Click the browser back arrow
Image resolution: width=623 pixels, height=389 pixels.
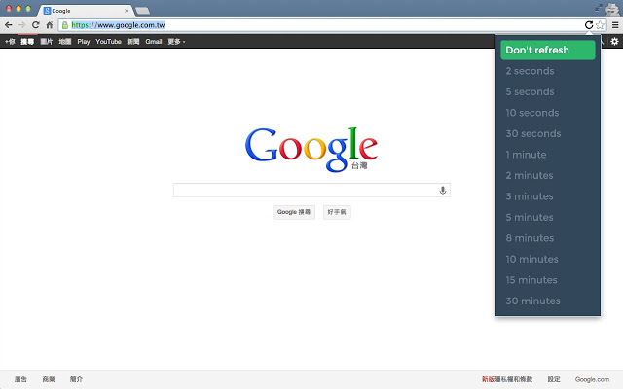coord(9,25)
